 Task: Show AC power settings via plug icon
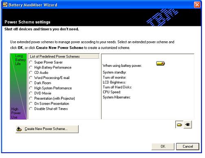188,125
